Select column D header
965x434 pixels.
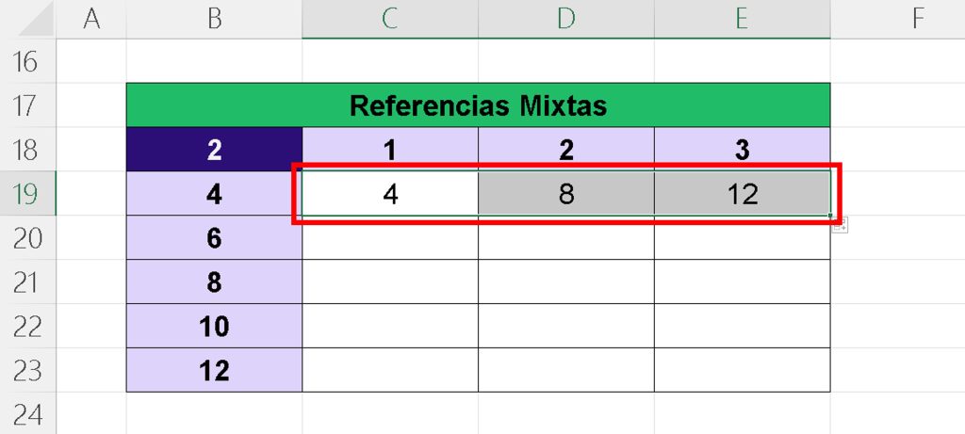tap(566, 19)
